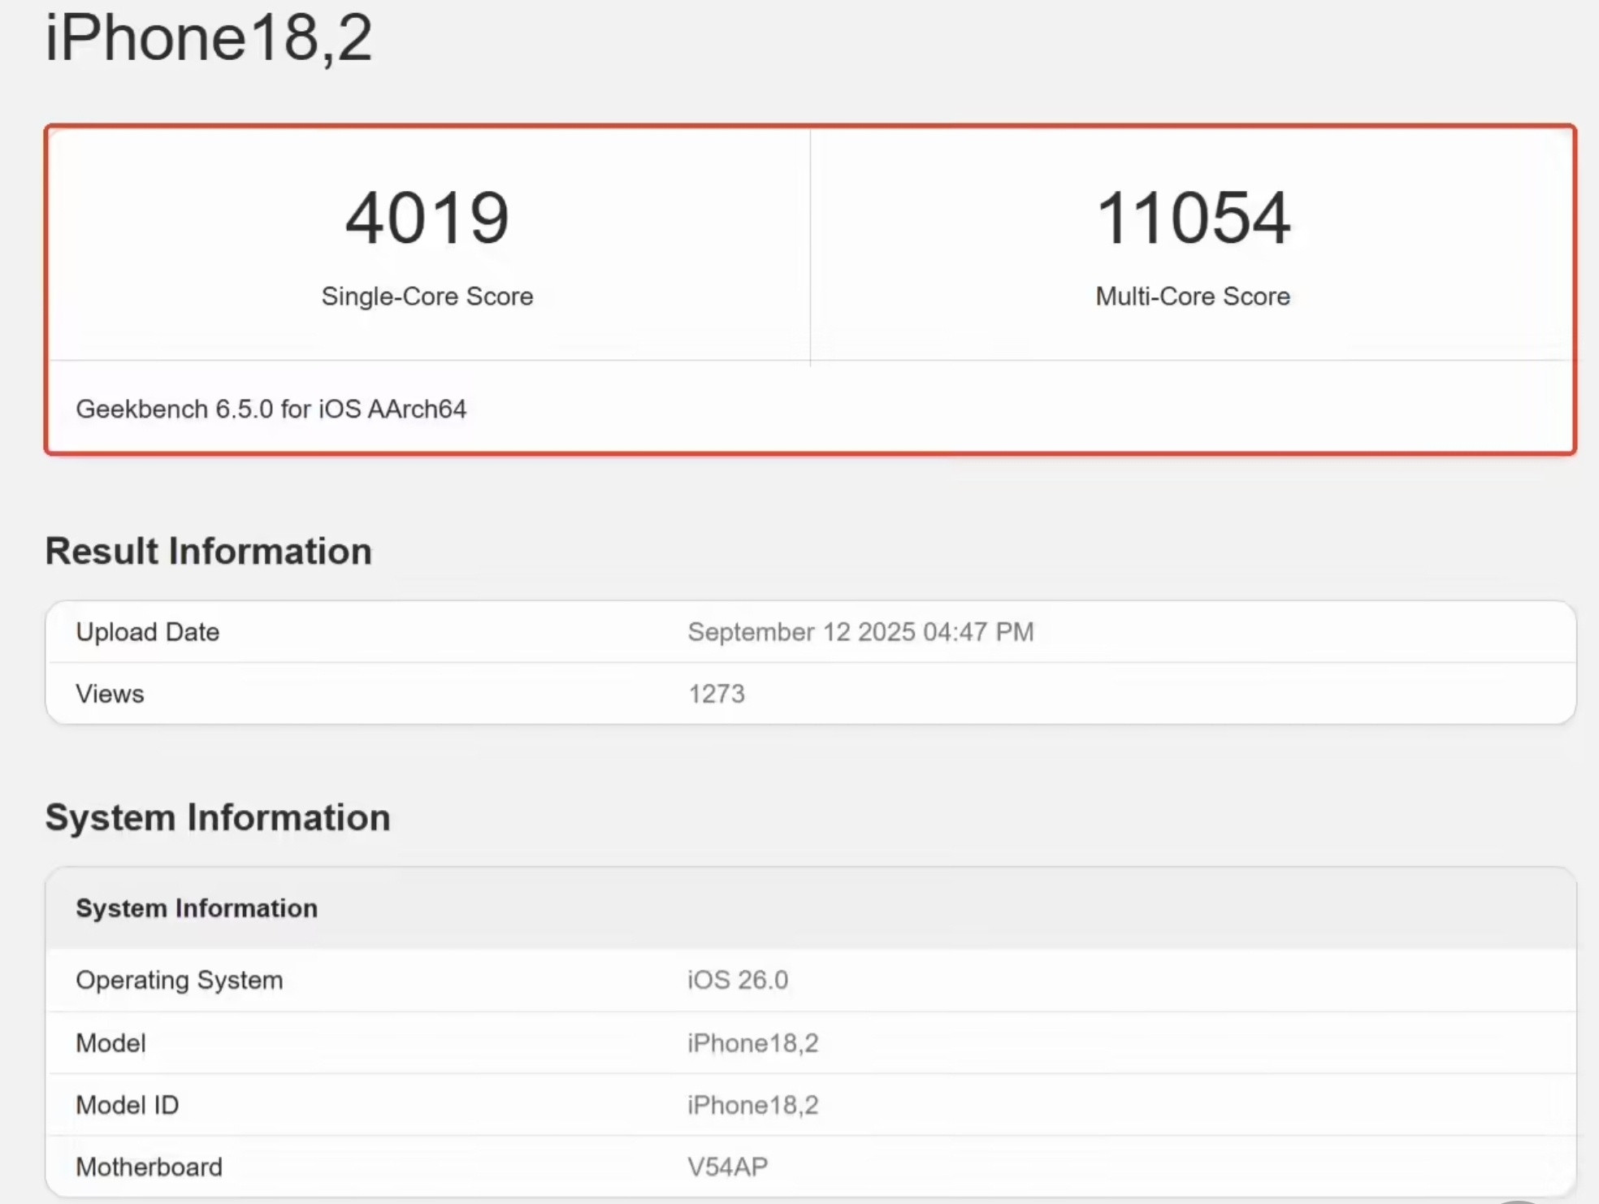
Task: Click the 1273 views count value
Action: pos(716,694)
